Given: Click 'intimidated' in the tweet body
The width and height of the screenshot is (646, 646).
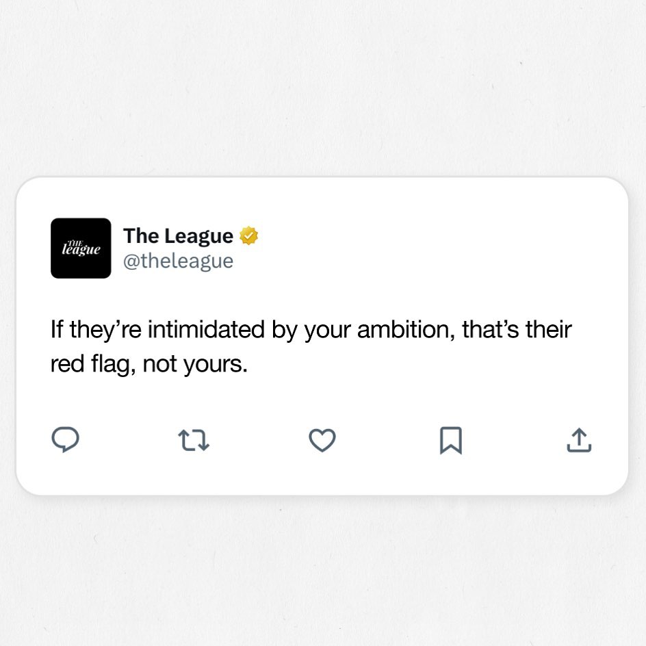Looking at the screenshot, I should (x=206, y=330).
